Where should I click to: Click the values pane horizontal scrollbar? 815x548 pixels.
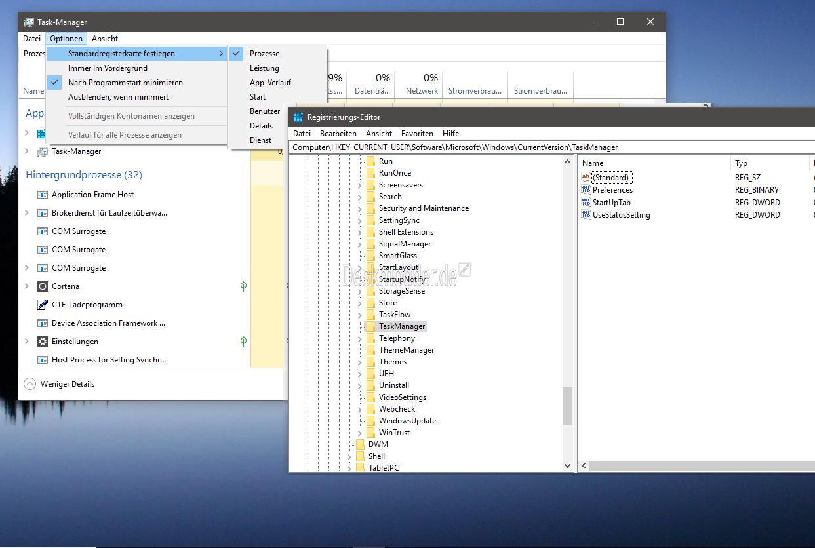click(x=702, y=466)
